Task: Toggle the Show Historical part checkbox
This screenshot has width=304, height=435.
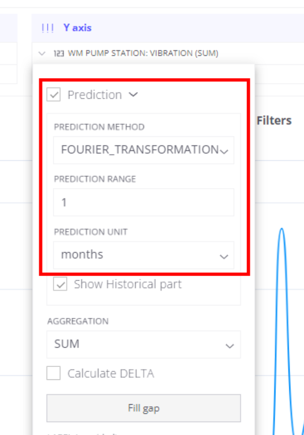Action: click(60, 284)
